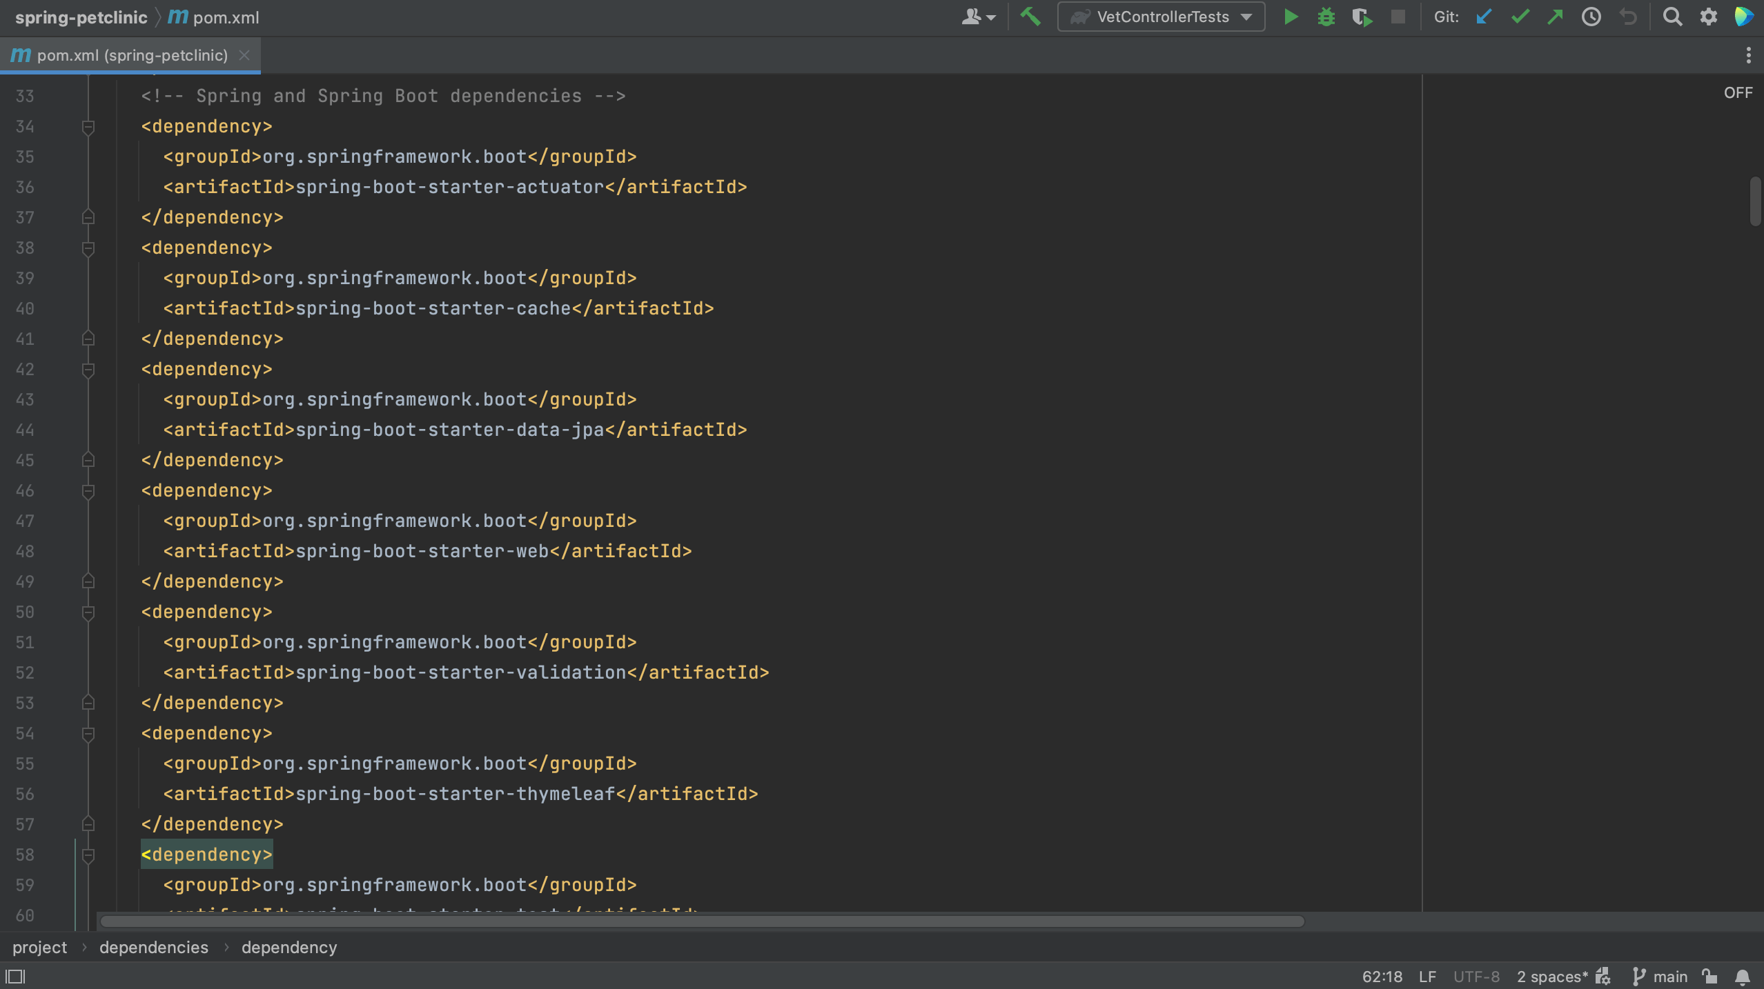This screenshot has height=989, width=1764.
Task: Run VetControllerTests with the green Run icon
Action: point(1290,17)
